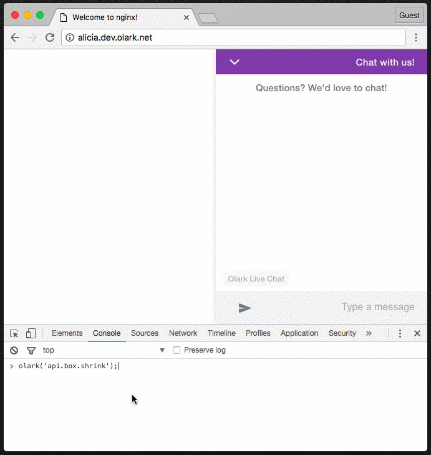This screenshot has height=455, width=431.
Task: Click the browser back arrow
Action: pyautogui.click(x=15, y=37)
